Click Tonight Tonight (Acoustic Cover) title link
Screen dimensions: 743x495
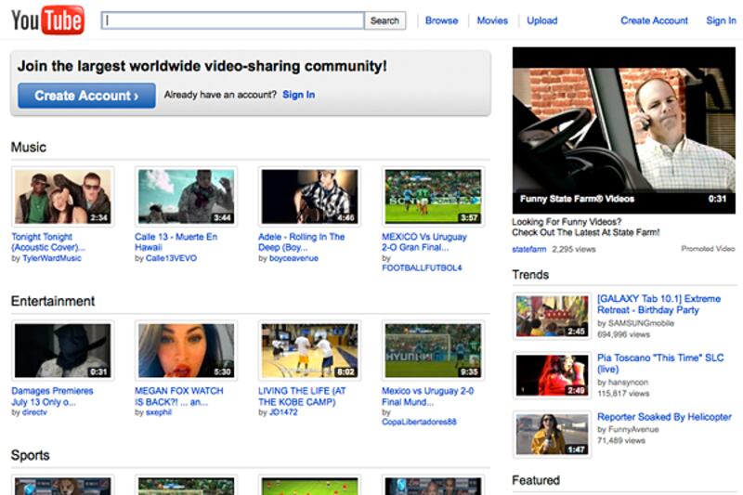48,242
